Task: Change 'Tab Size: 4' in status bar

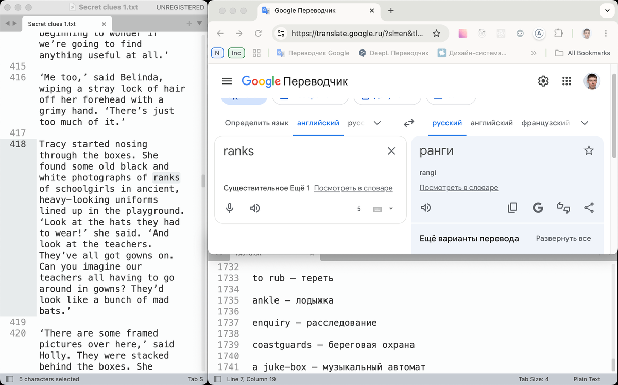Action: pos(534,379)
